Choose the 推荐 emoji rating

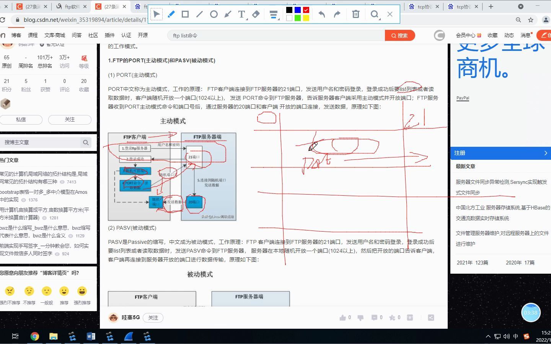pyautogui.click(x=64, y=291)
